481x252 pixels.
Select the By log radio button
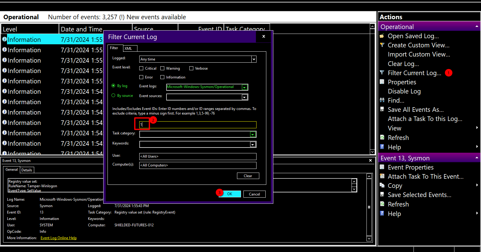coord(113,86)
